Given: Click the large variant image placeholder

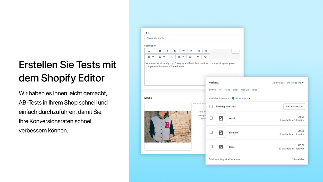Looking at the screenshot, I should click(x=221, y=147).
